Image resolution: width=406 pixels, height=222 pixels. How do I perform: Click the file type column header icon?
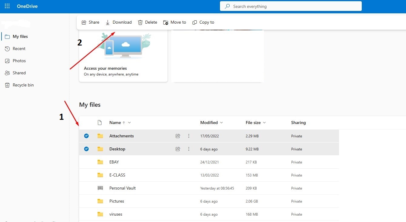pyautogui.click(x=99, y=123)
